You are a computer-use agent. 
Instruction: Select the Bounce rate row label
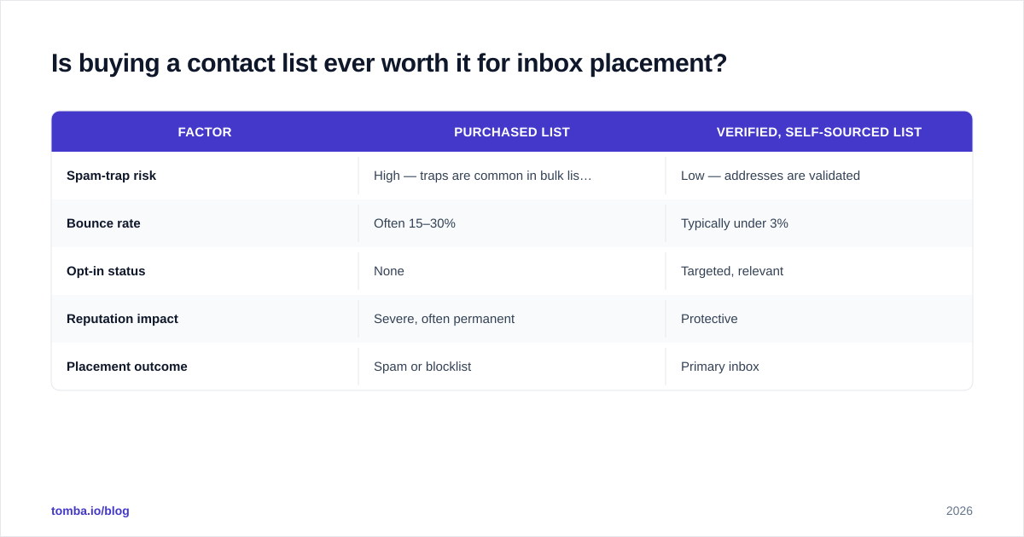(x=103, y=223)
